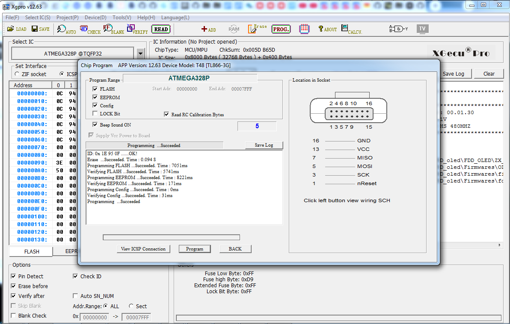Click the ID CHECK toolbar icon
The image size is (510, 324).
click(90, 29)
